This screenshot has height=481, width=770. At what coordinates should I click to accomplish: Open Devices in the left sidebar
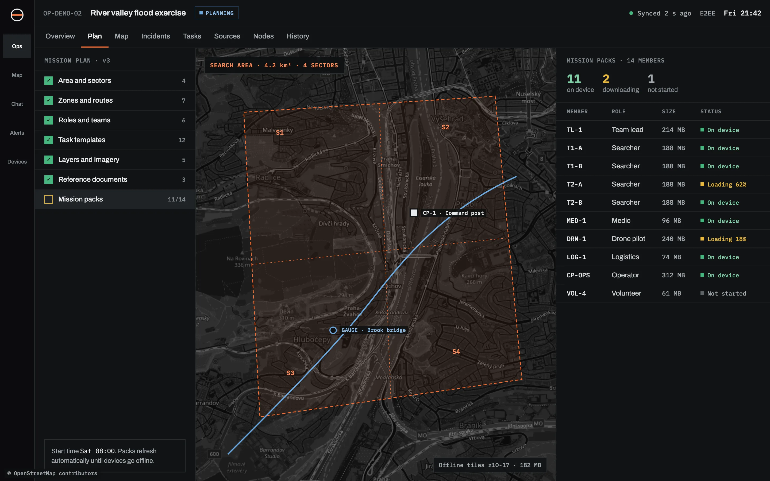[17, 162]
